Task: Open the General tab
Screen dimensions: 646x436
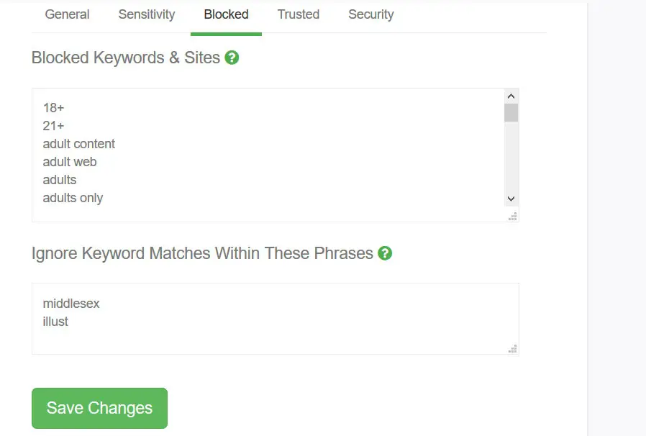Action: point(67,14)
